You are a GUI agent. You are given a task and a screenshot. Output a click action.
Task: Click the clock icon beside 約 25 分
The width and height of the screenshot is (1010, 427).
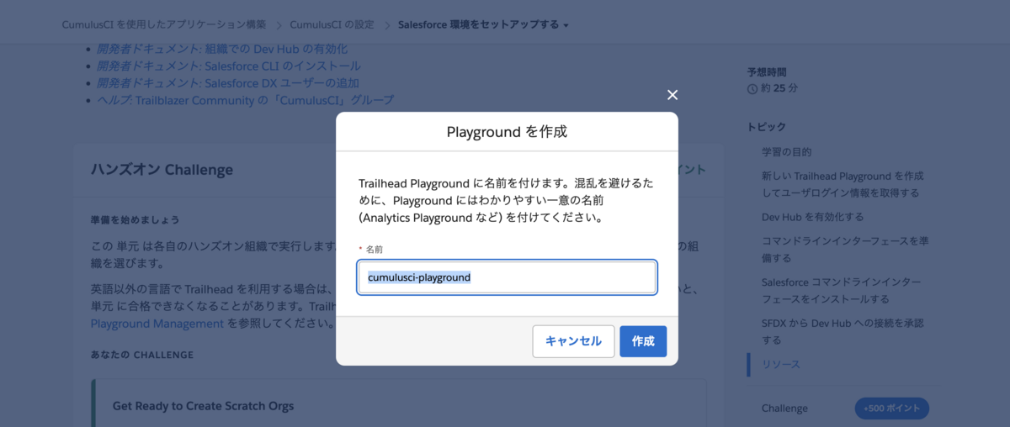point(752,88)
